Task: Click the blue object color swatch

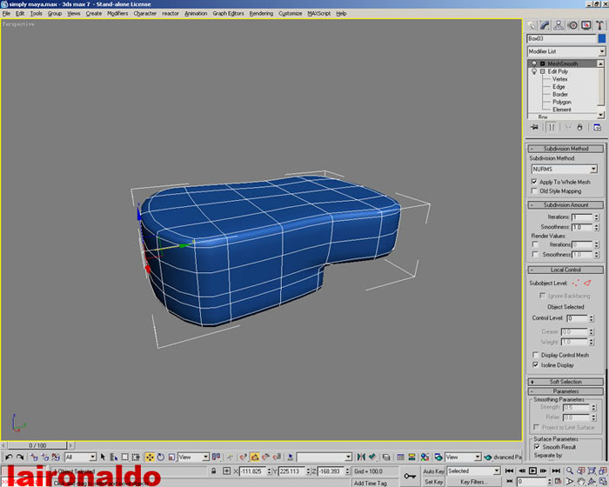Action: coord(601,38)
